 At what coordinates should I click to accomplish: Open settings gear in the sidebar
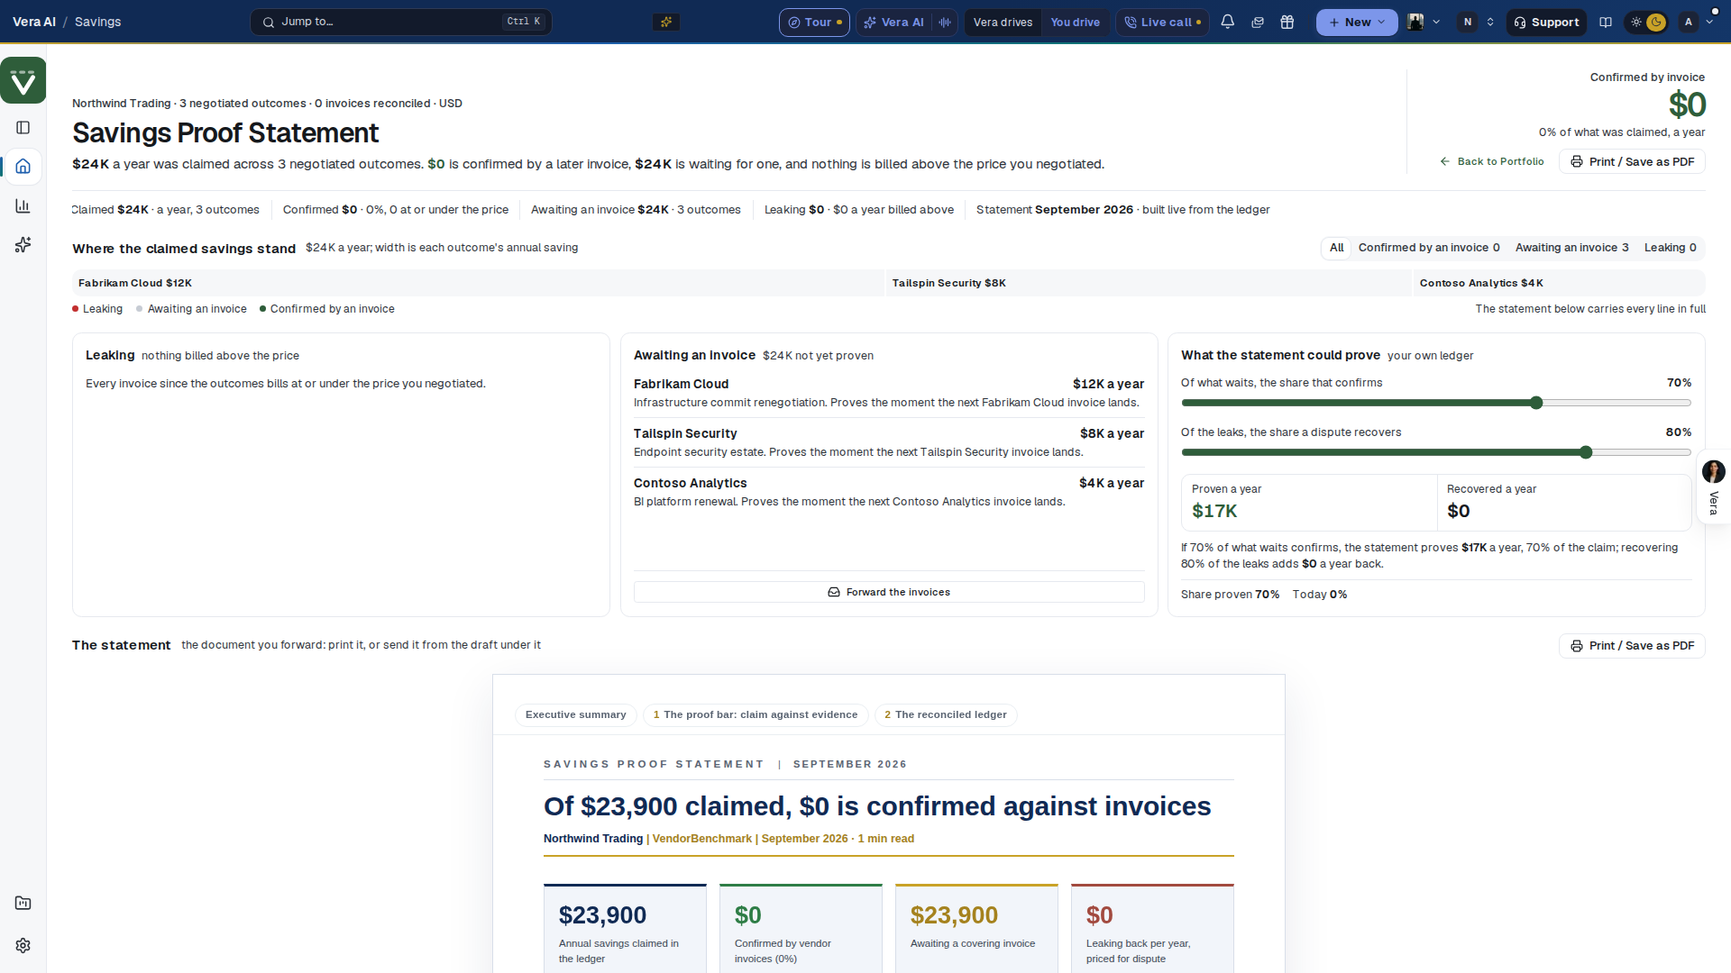[x=23, y=945]
